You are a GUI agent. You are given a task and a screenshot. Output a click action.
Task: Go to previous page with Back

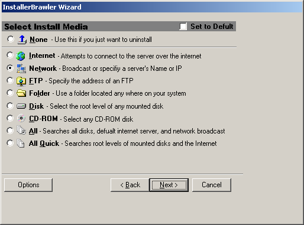pyautogui.click(x=130, y=185)
